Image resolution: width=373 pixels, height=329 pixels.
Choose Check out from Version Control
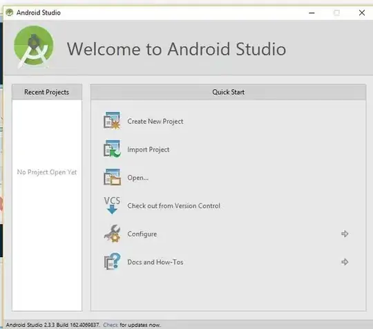point(173,206)
